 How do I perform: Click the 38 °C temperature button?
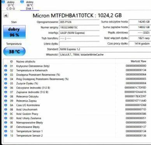pyautogui.click(x=14, y=52)
